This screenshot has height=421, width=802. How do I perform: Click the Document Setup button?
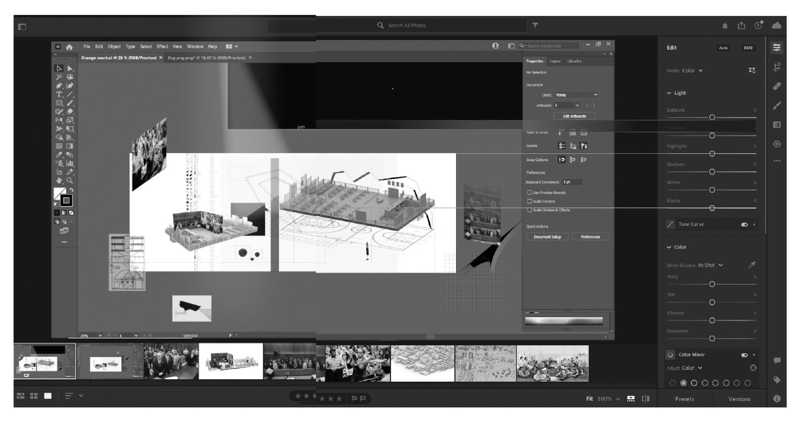click(x=547, y=237)
